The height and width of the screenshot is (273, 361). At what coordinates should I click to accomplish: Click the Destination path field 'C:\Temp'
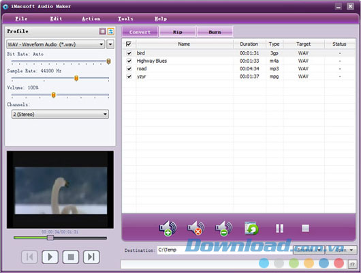coord(225,250)
